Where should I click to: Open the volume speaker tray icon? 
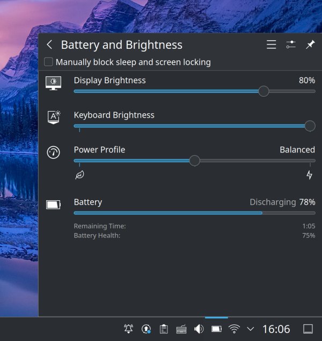pos(199,329)
